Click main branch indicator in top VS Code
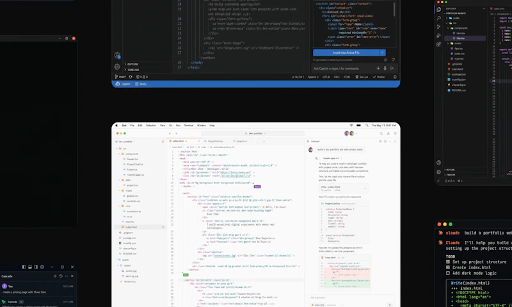 click(120, 77)
